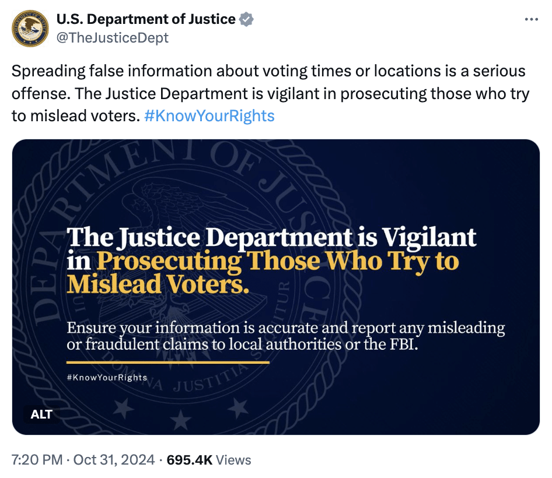Click the Oct 31, 2024 date

[x=114, y=460]
